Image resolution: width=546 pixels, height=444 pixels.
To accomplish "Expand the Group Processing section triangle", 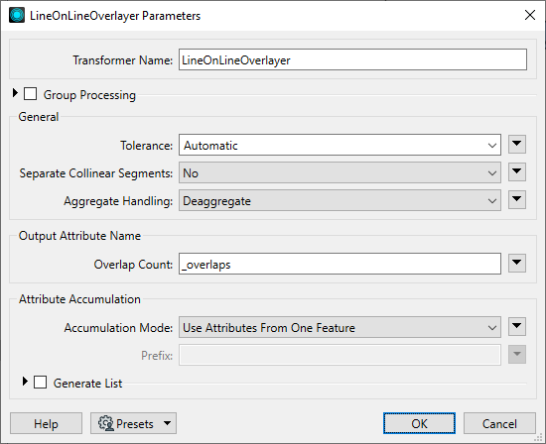I will tap(15, 93).
